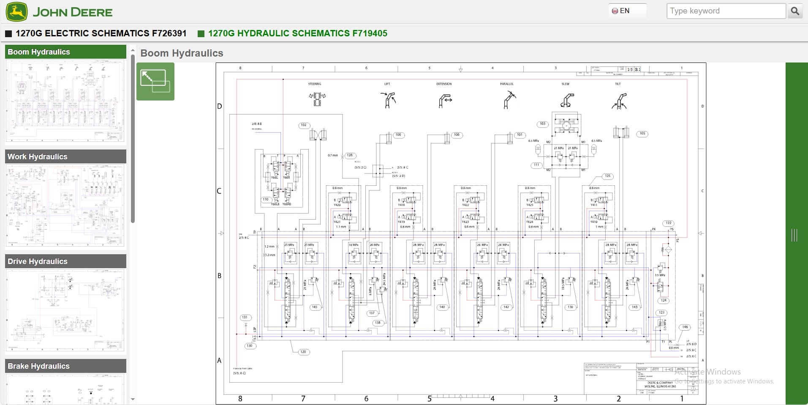Click the sidebar scrollbar down arrow

tap(133, 399)
